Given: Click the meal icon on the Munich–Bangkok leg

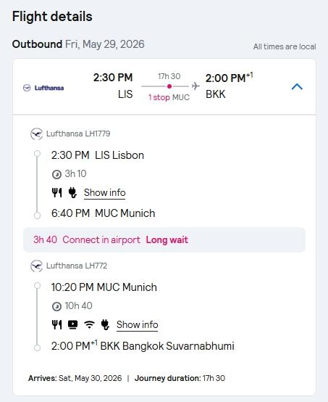Looking at the screenshot, I should point(56,324).
